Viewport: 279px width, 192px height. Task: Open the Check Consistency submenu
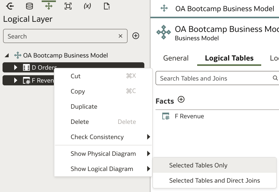coord(103,137)
